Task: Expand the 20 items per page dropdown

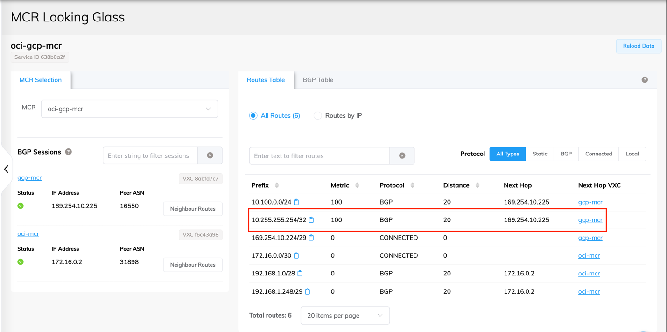Action: 345,316
